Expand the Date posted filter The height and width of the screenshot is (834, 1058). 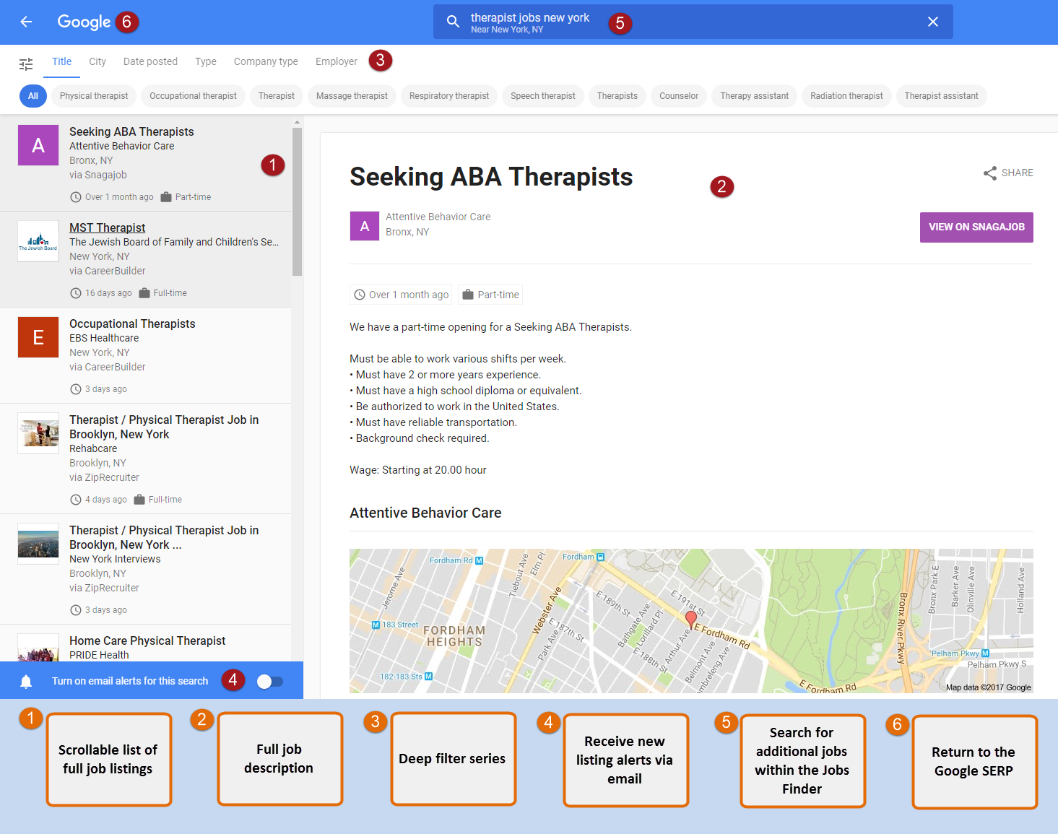pos(150,61)
